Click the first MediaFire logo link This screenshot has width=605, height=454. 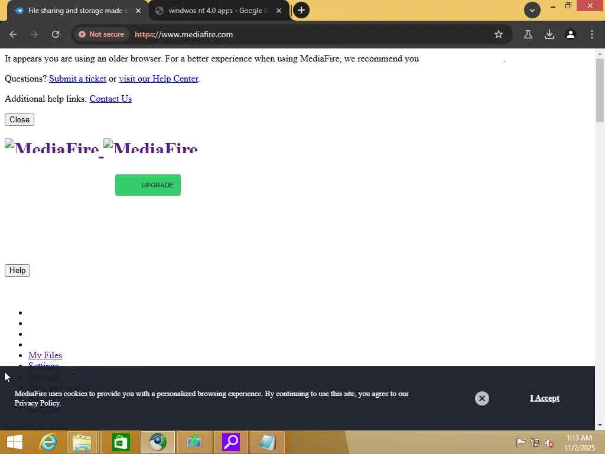pos(52,147)
